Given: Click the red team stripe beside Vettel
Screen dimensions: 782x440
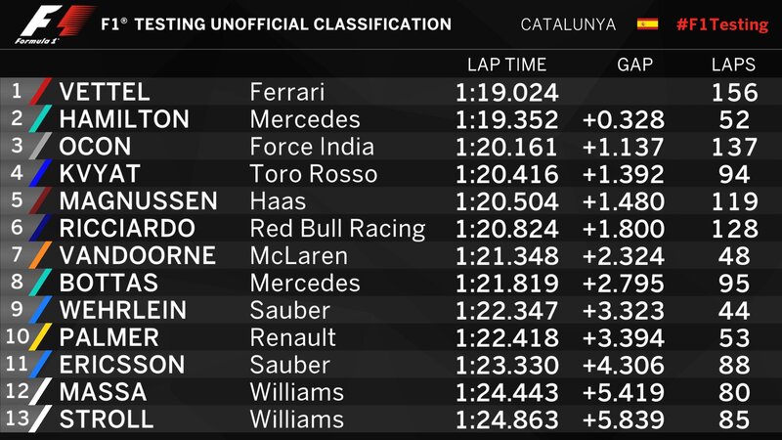Looking at the screenshot, I should pyautogui.click(x=41, y=93).
